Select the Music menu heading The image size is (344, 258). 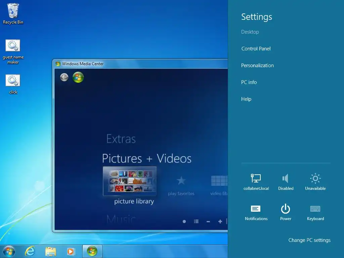(x=121, y=219)
